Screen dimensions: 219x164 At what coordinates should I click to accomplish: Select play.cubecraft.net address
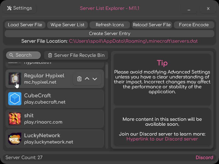[x=45, y=102]
